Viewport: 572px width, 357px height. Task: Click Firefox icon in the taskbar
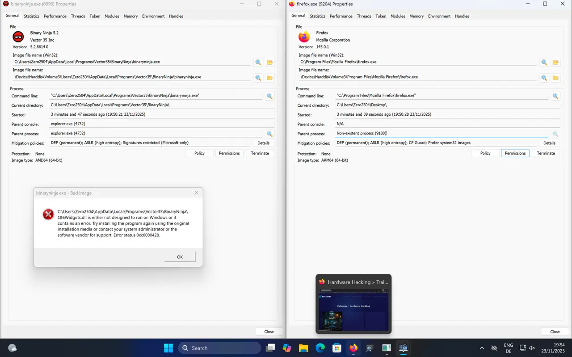click(353, 348)
